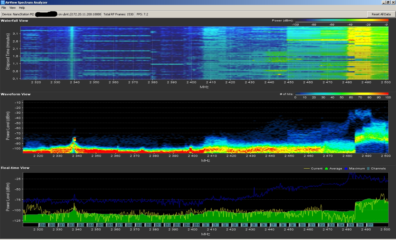The height and width of the screenshot is (240, 396).
Task: Click the AirView app icon in title bar
Action: [x=3, y=2]
